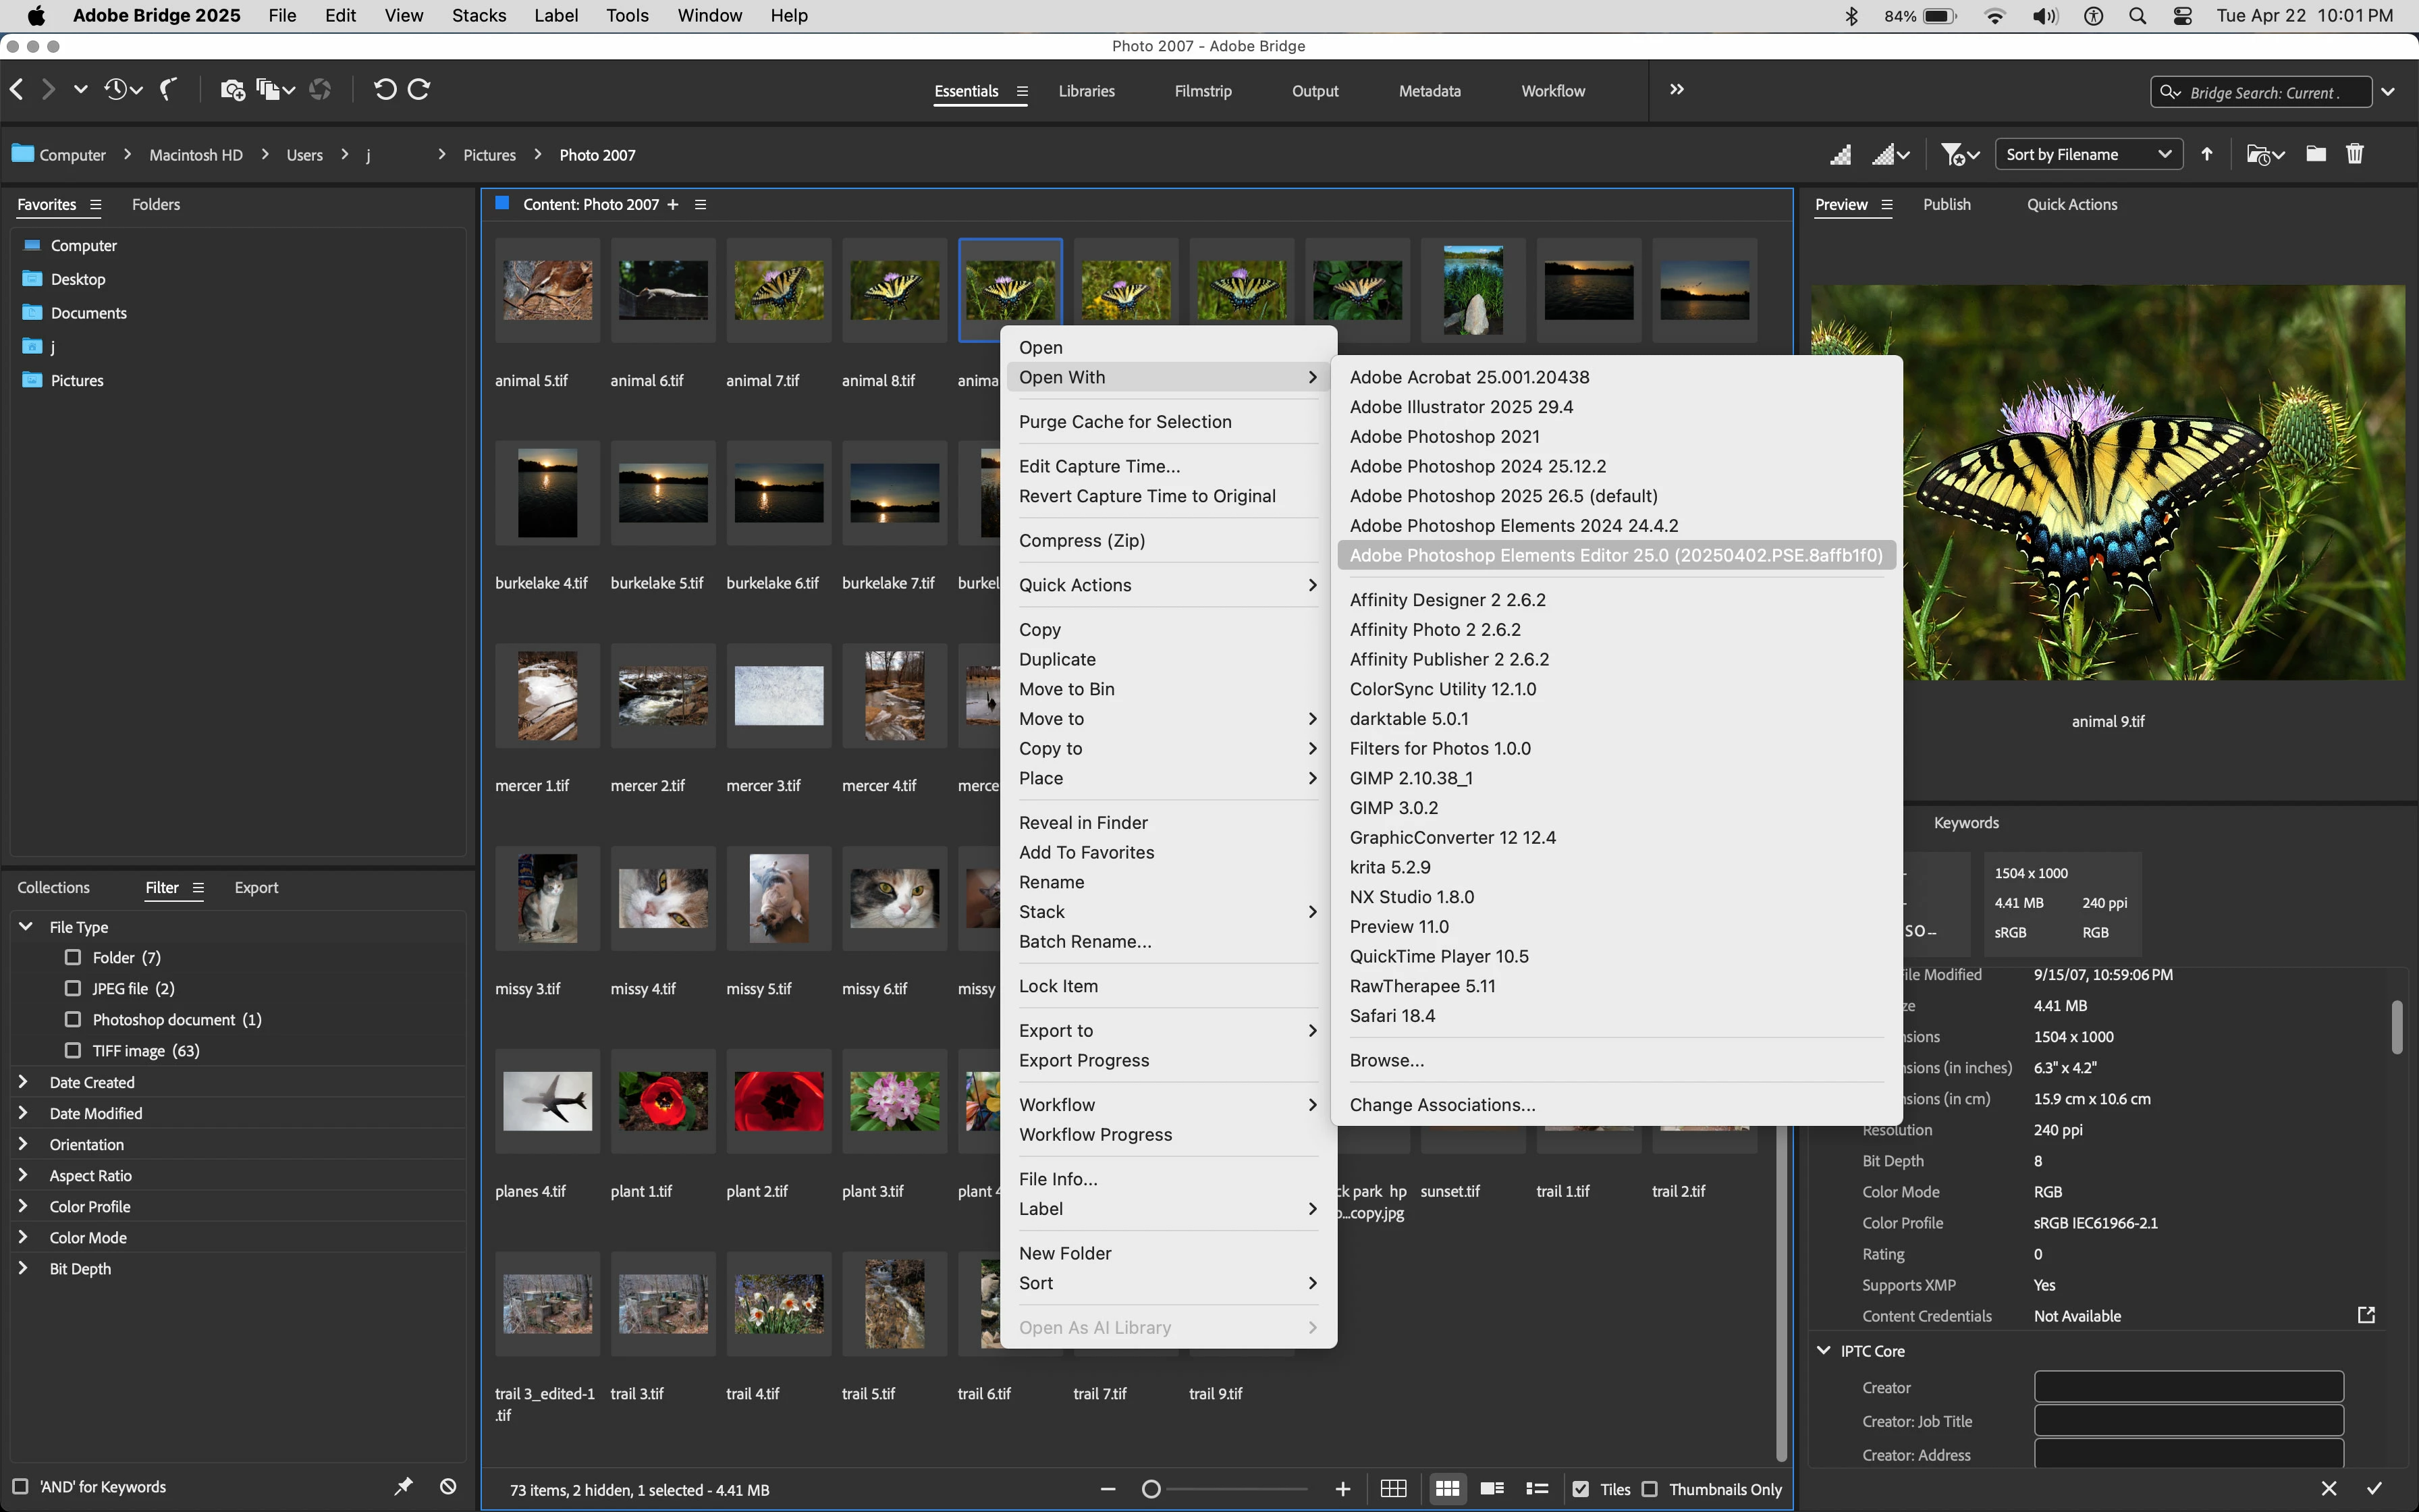Image resolution: width=2419 pixels, height=1512 pixels.
Task: Clear filter with circle-slash icon
Action: tap(449, 1487)
